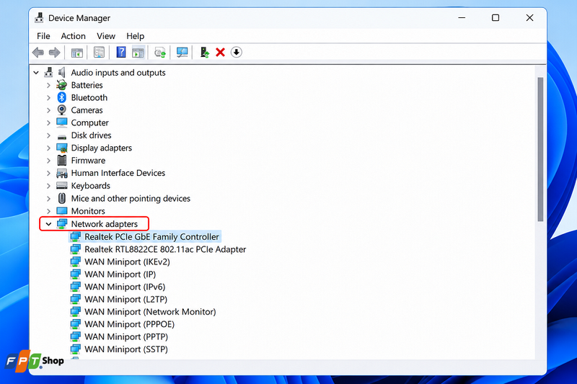
Task: Expand the Computer category arrow
Action: point(48,122)
